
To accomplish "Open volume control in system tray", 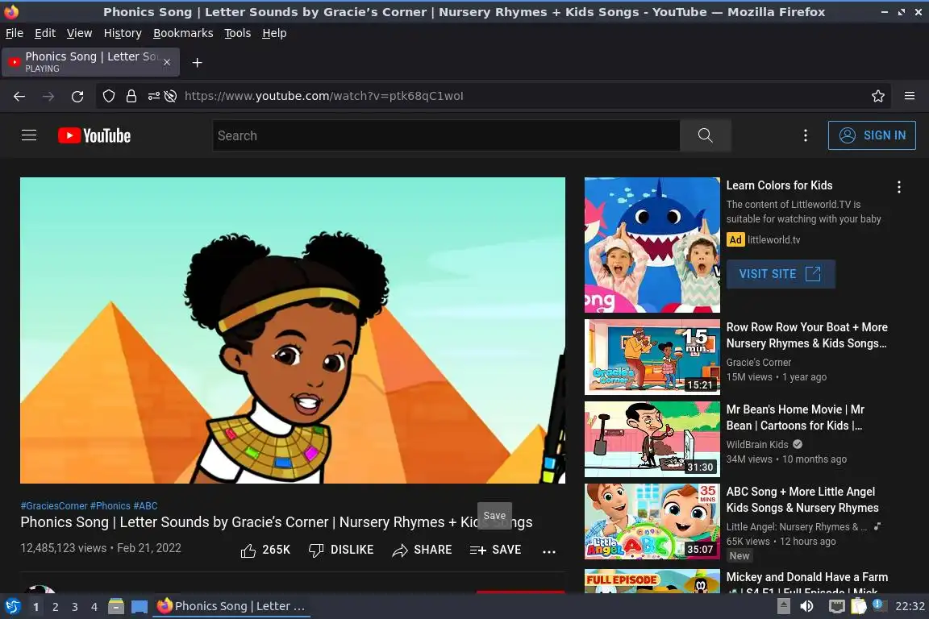I will 806,607.
